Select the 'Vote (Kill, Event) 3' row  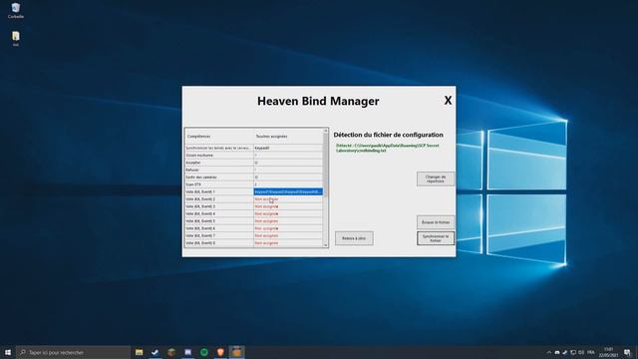click(254, 206)
